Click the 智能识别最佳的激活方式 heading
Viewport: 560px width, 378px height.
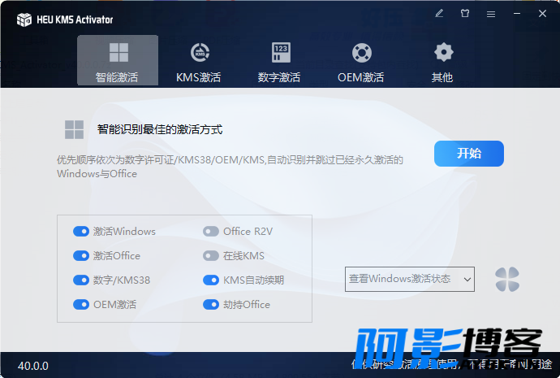[x=160, y=129]
